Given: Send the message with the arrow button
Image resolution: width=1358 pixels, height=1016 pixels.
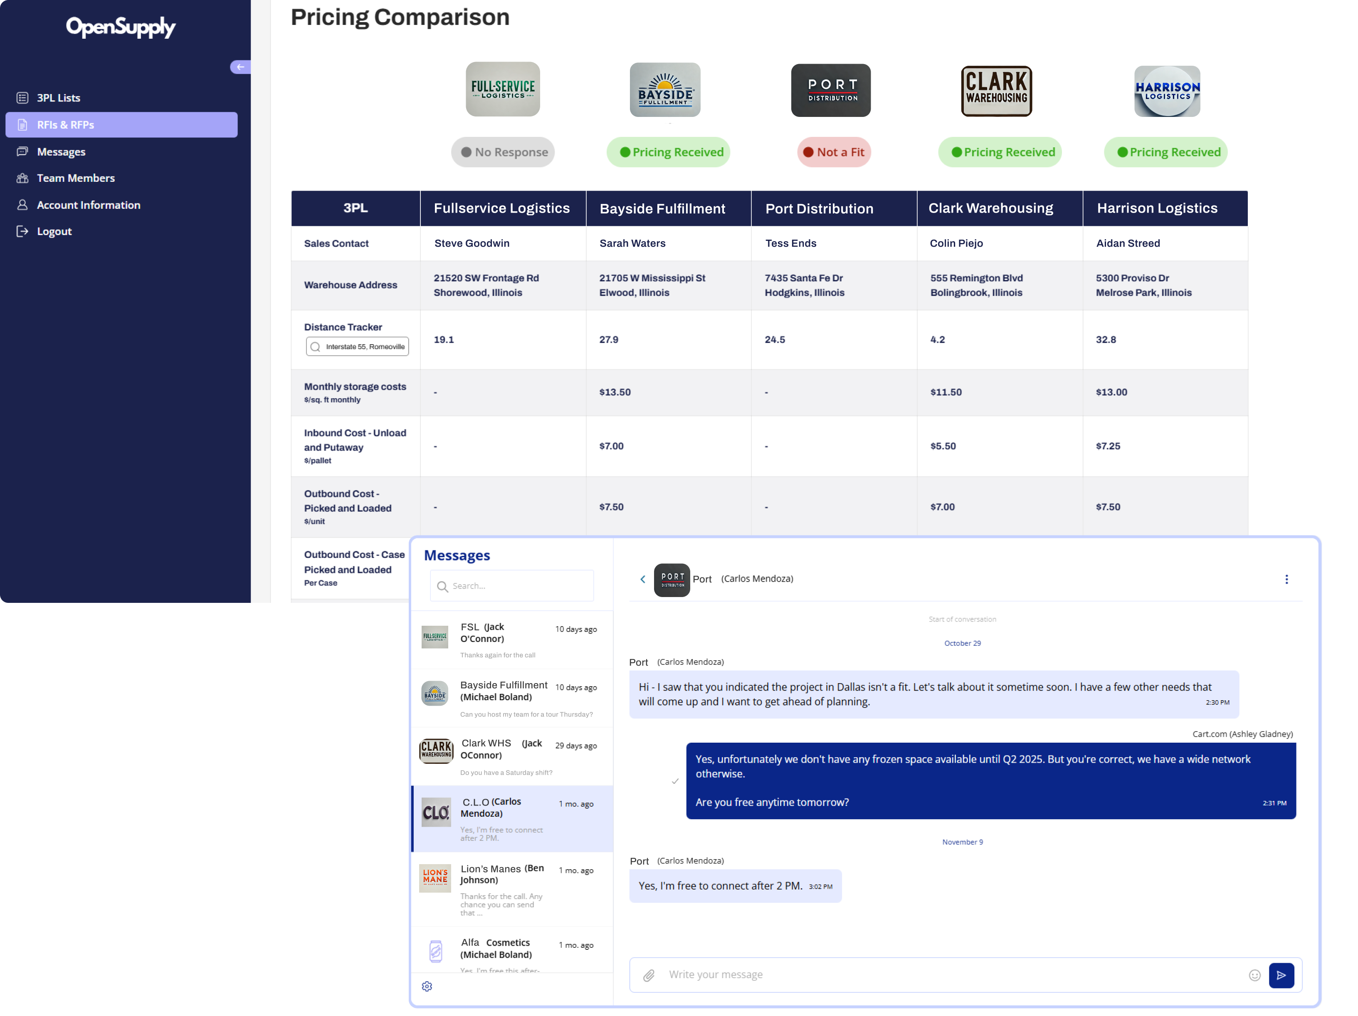Looking at the screenshot, I should coord(1281,976).
